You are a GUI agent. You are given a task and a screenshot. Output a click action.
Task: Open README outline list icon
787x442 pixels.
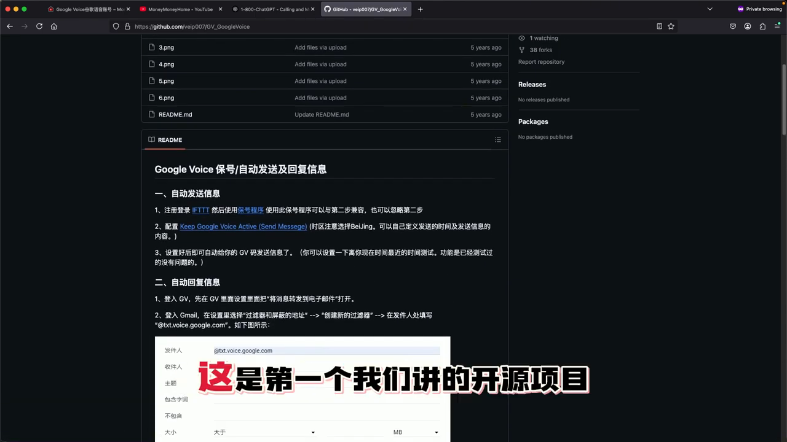[498, 140]
